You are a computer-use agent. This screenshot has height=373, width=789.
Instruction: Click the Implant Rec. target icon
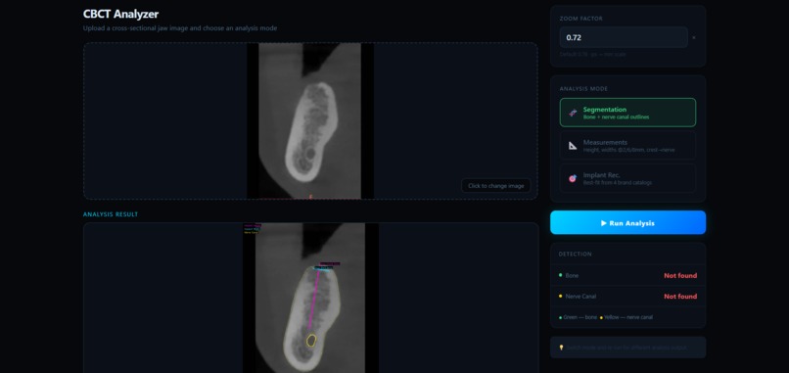click(573, 178)
